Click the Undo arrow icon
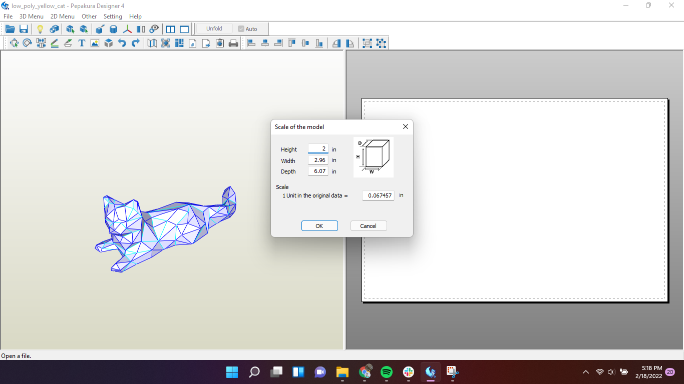The height and width of the screenshot is (384, 684). [x=121, y=43]
